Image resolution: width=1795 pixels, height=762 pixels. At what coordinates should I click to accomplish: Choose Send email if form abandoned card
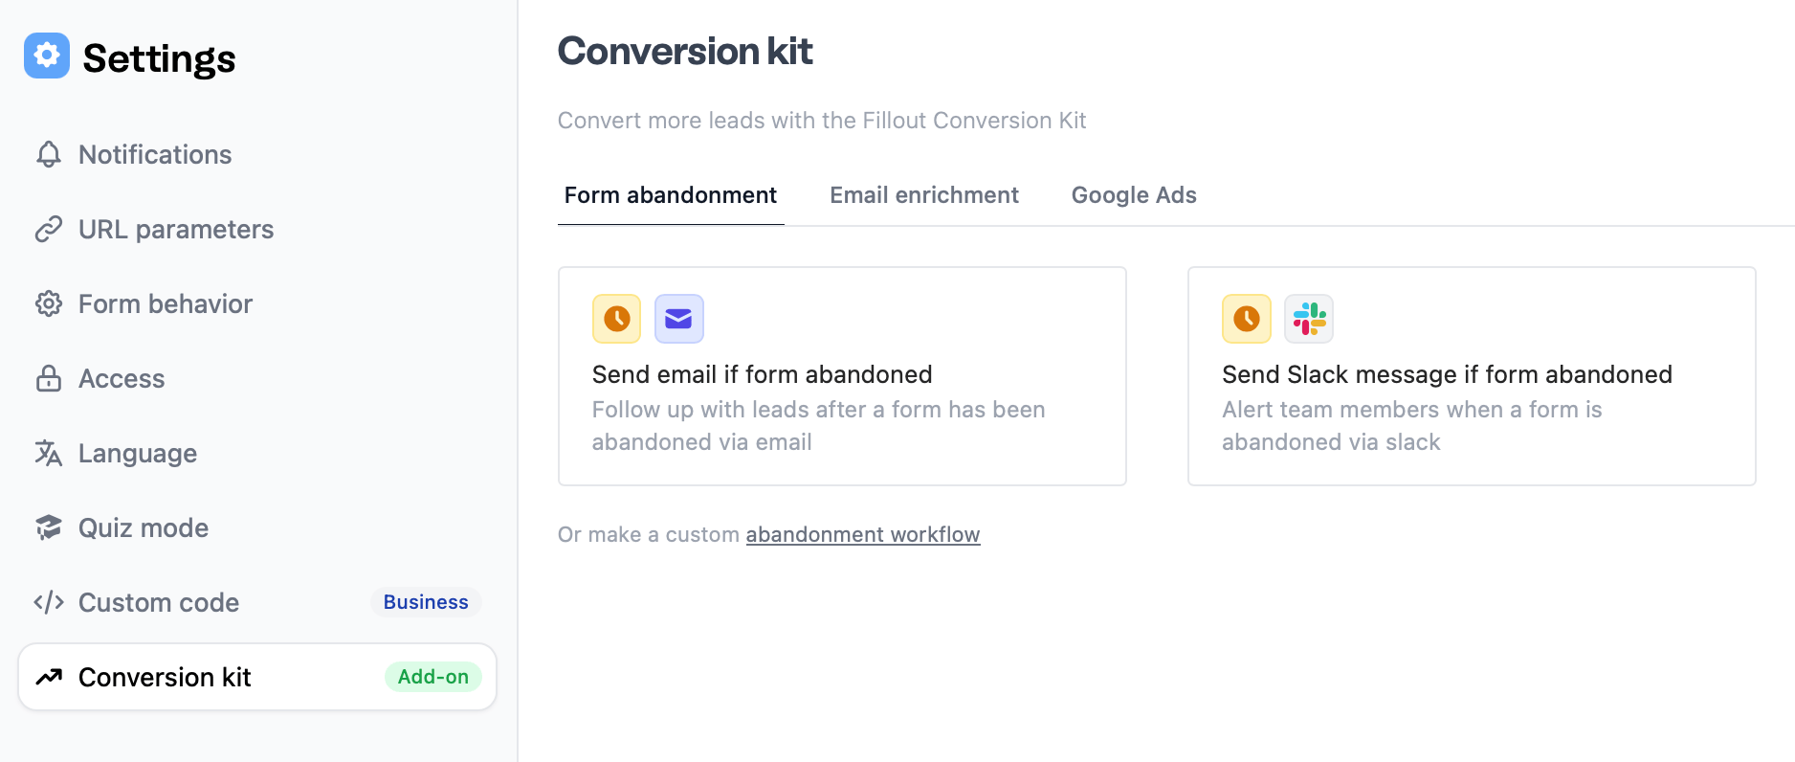(x=842, y=376)
